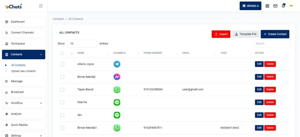This screenshot has height=137, width=300.
Task: Click the red Import button
Action: click(x=221, y=34)
